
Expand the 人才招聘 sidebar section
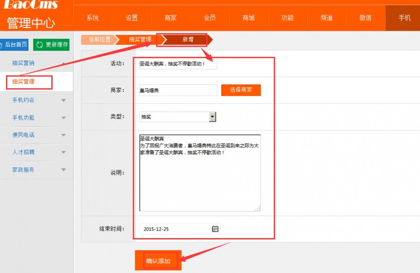point(36,152)
